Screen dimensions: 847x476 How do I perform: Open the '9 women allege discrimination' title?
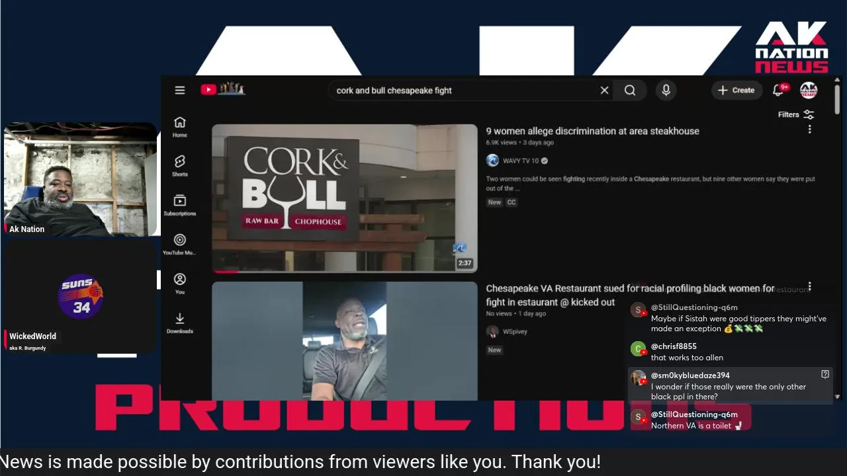[592, 131]
